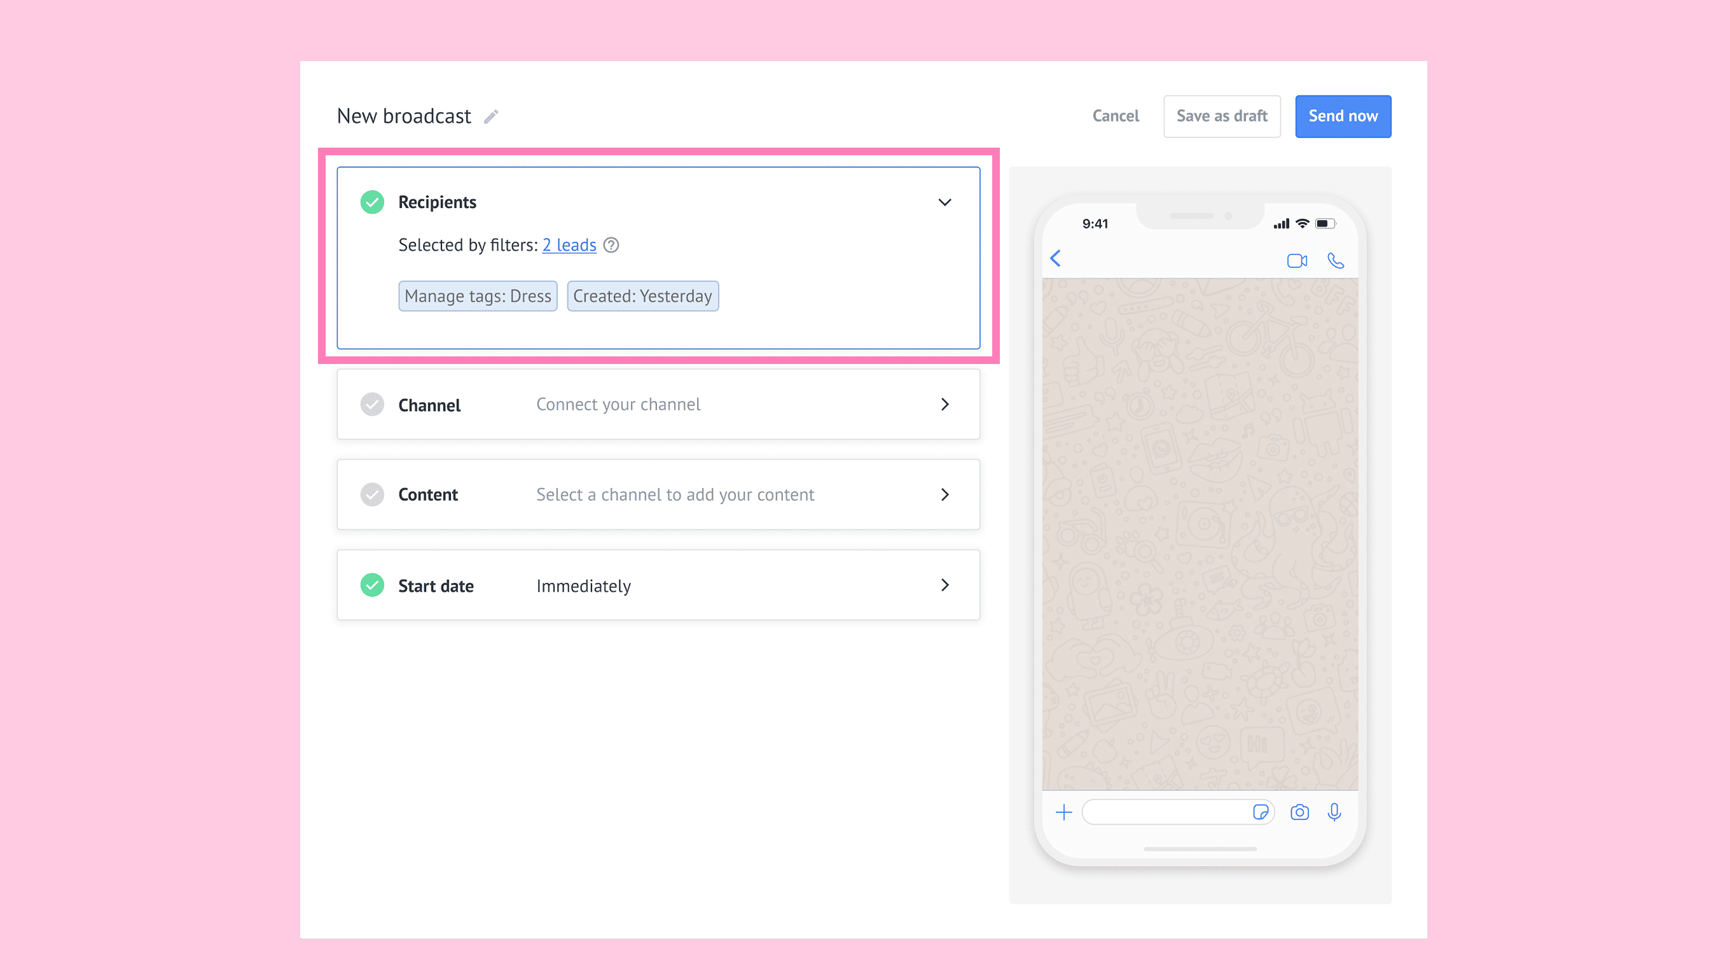1730x980 pixels.
Task: Tap the plus icon in phone preview
Action: point(1063,813)
